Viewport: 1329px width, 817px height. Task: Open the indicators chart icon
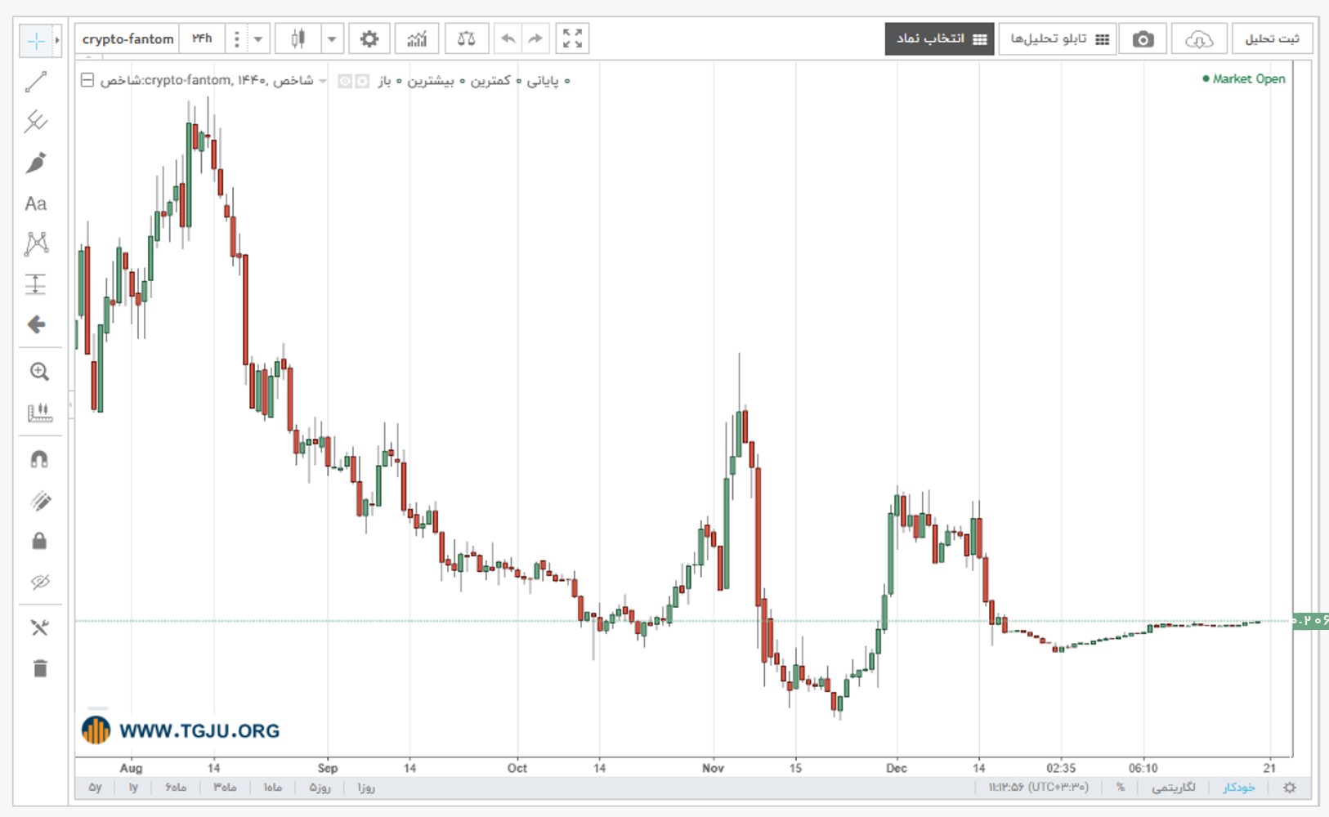pos(417,38)
